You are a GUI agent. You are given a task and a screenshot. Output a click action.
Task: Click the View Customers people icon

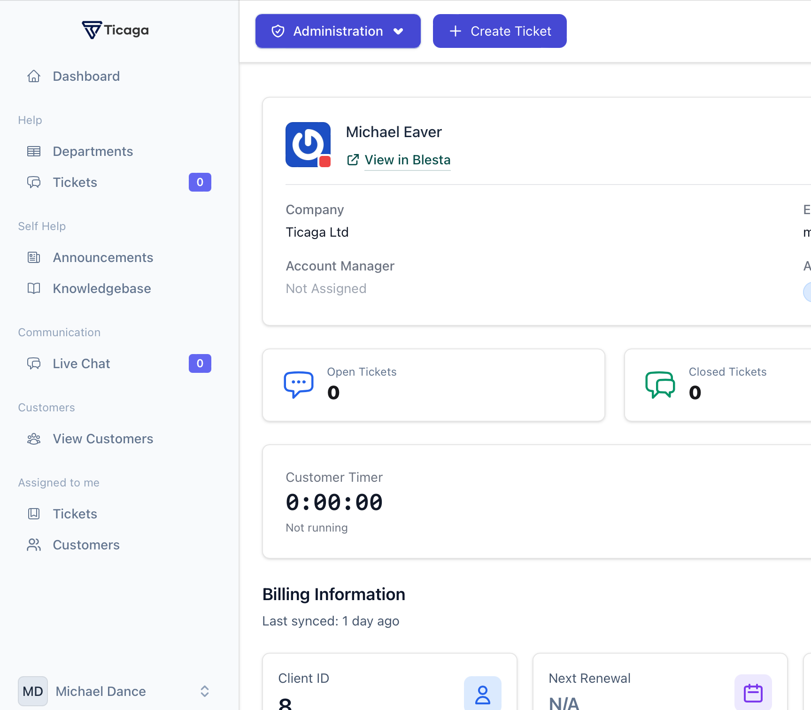[33, 439]
